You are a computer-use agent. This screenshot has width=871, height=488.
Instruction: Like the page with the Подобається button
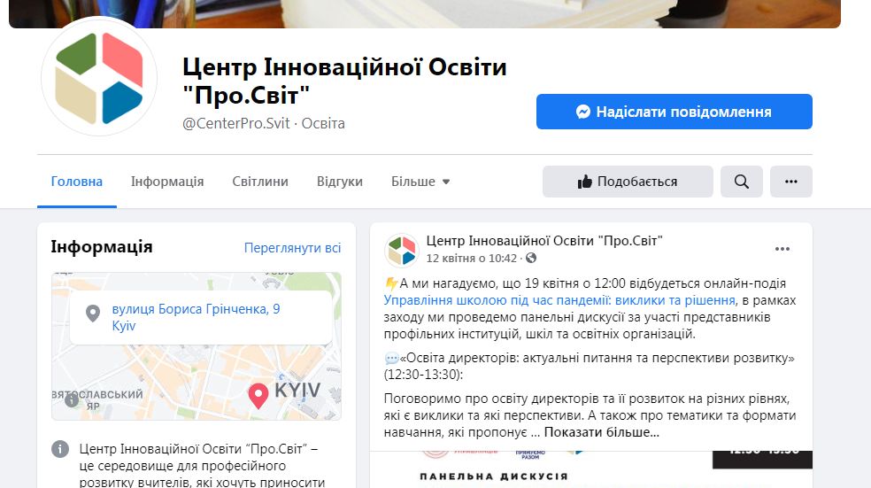[x=628, y=182]
